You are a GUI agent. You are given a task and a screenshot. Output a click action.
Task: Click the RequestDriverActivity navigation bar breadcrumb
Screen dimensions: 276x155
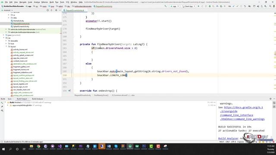click(x=103, y=6)
